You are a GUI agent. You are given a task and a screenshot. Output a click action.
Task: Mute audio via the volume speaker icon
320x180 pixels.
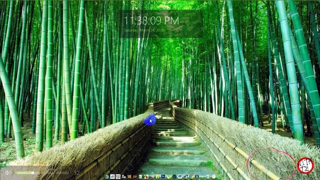pyautogui.click(x=7, y=173)
